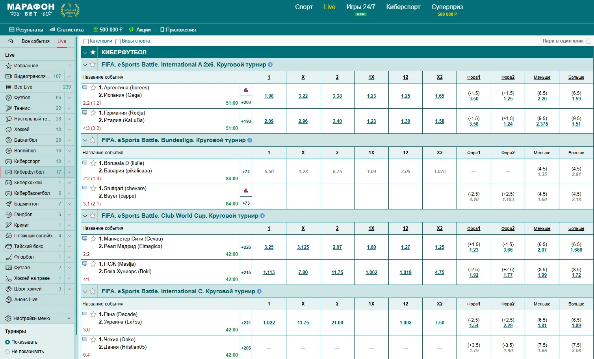The image size is (594, 359).
Task: Enable the Категории checkbox
Action: point(86,41)
